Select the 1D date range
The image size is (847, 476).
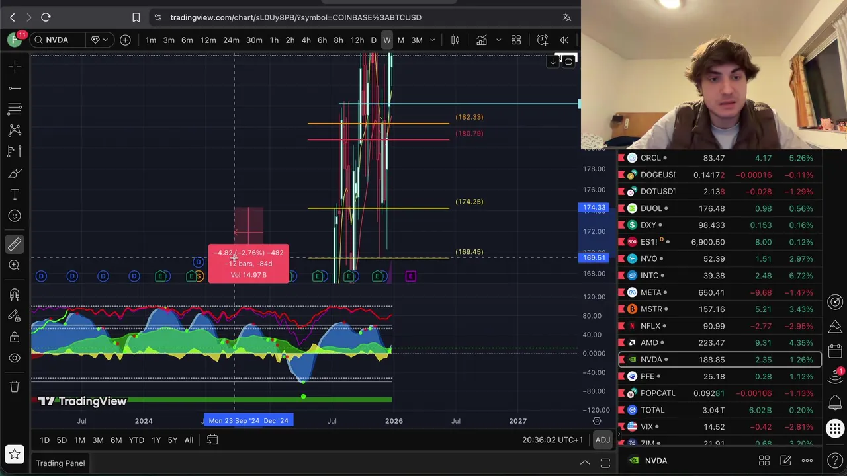pyautogui.click(x=44, y=440)
